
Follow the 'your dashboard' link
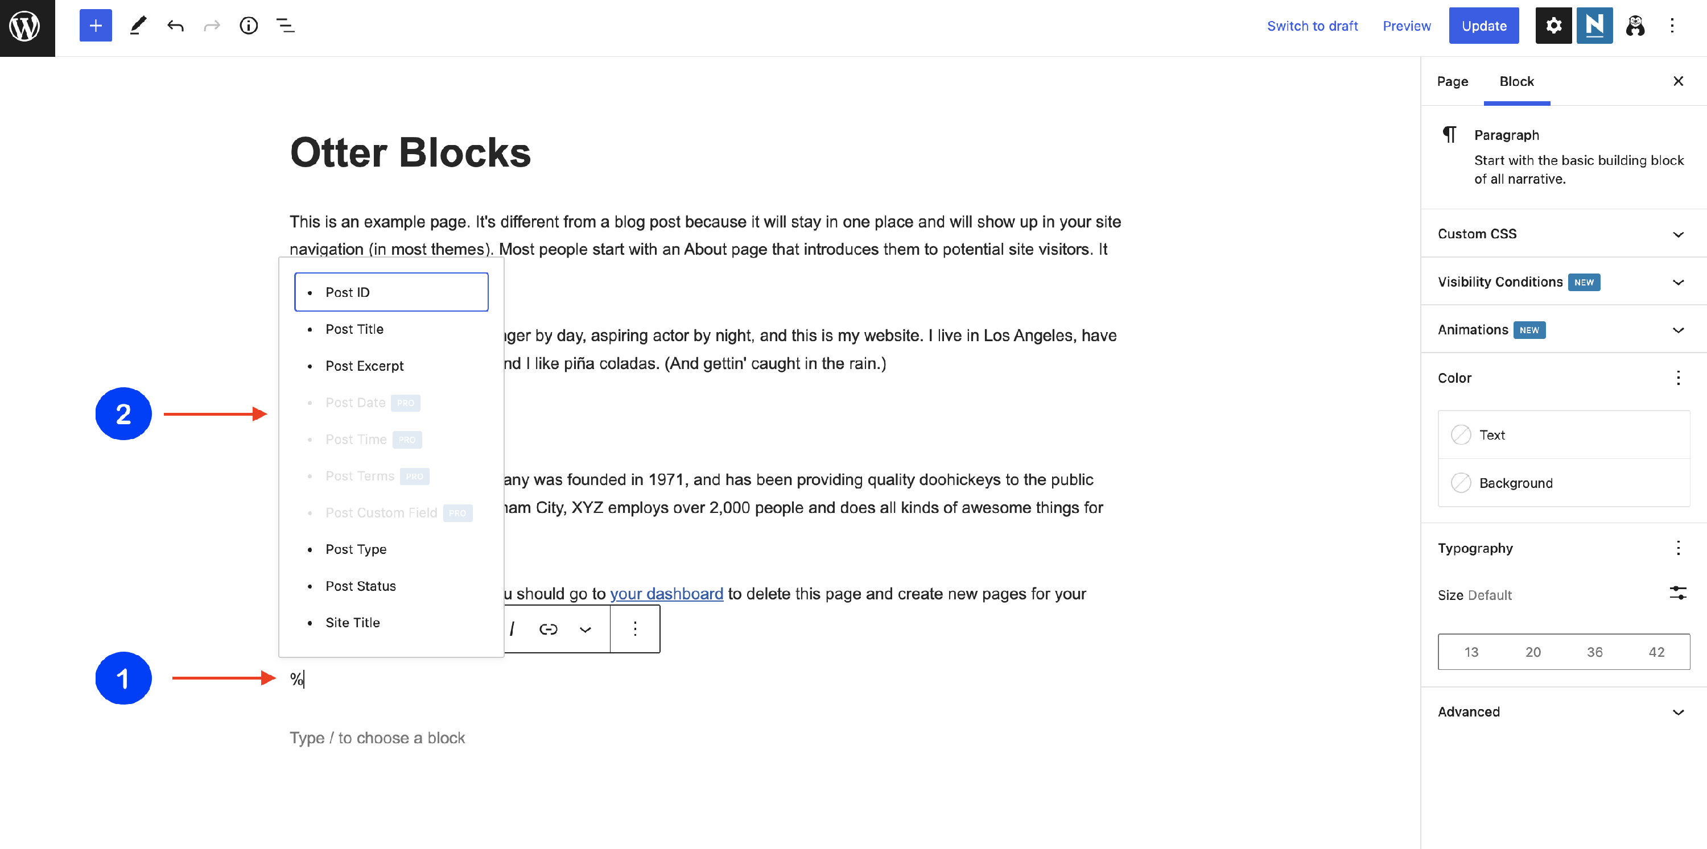666,593
